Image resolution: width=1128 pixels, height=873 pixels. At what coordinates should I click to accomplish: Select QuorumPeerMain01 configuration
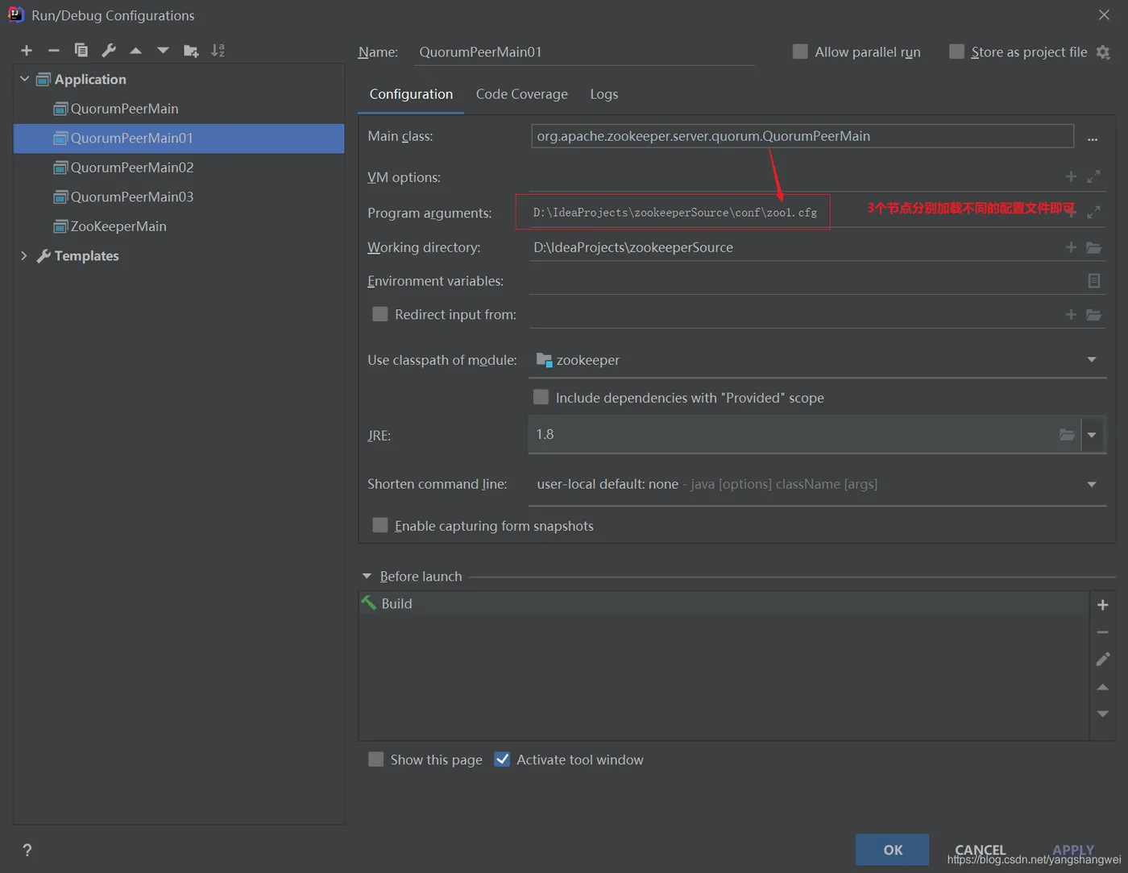179,138
